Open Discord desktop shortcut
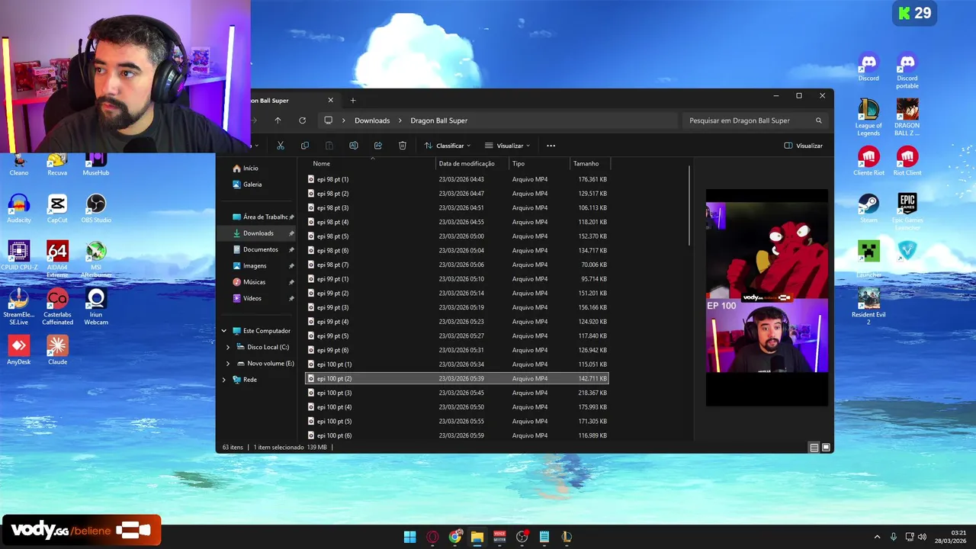The width and height of the screenshot is (976, 549). 868,67
